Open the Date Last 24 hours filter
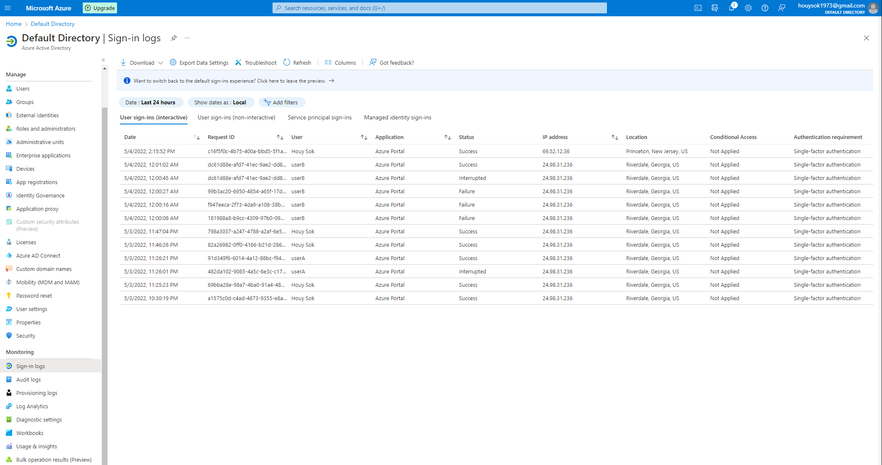The width and height of the screenshot is (882, 465). tap(150, 102)
